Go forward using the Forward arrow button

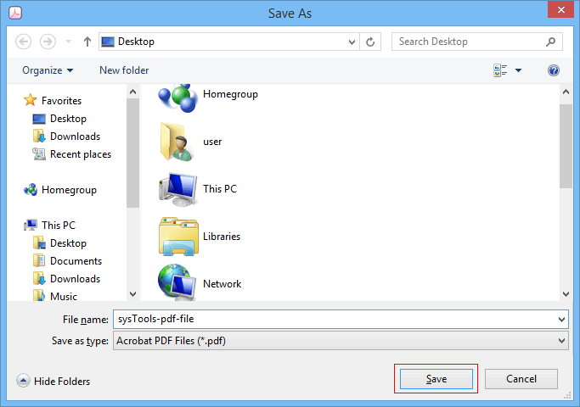[x=48, y=42]
